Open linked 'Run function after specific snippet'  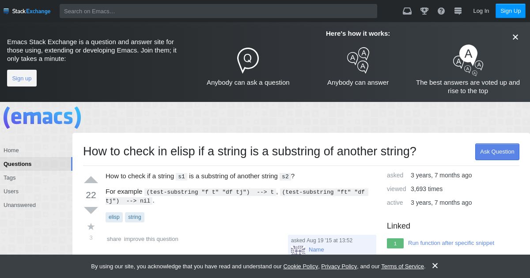(451, 243)
